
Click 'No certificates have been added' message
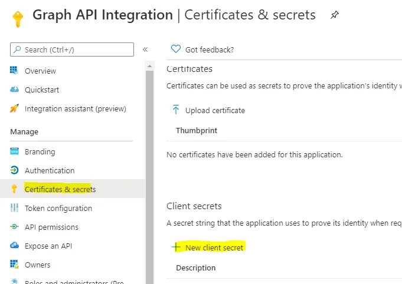(x=254, y=154)
